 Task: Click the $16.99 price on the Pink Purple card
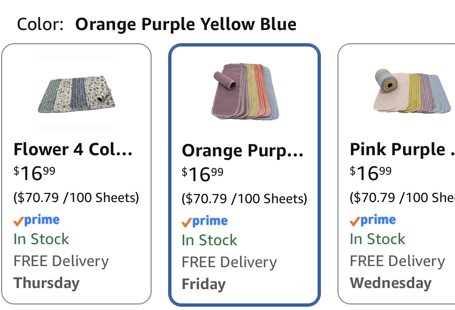371,173
